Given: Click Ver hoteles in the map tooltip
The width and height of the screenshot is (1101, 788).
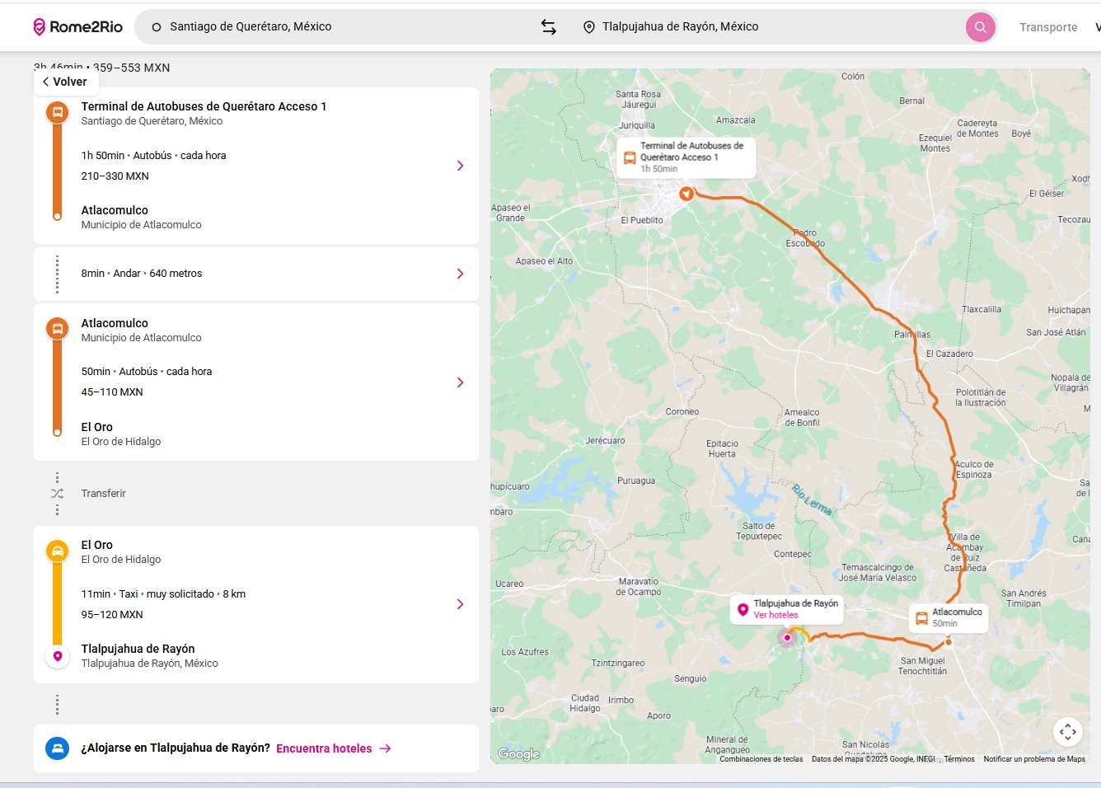Looking at the screenshot, I should 775,615.
